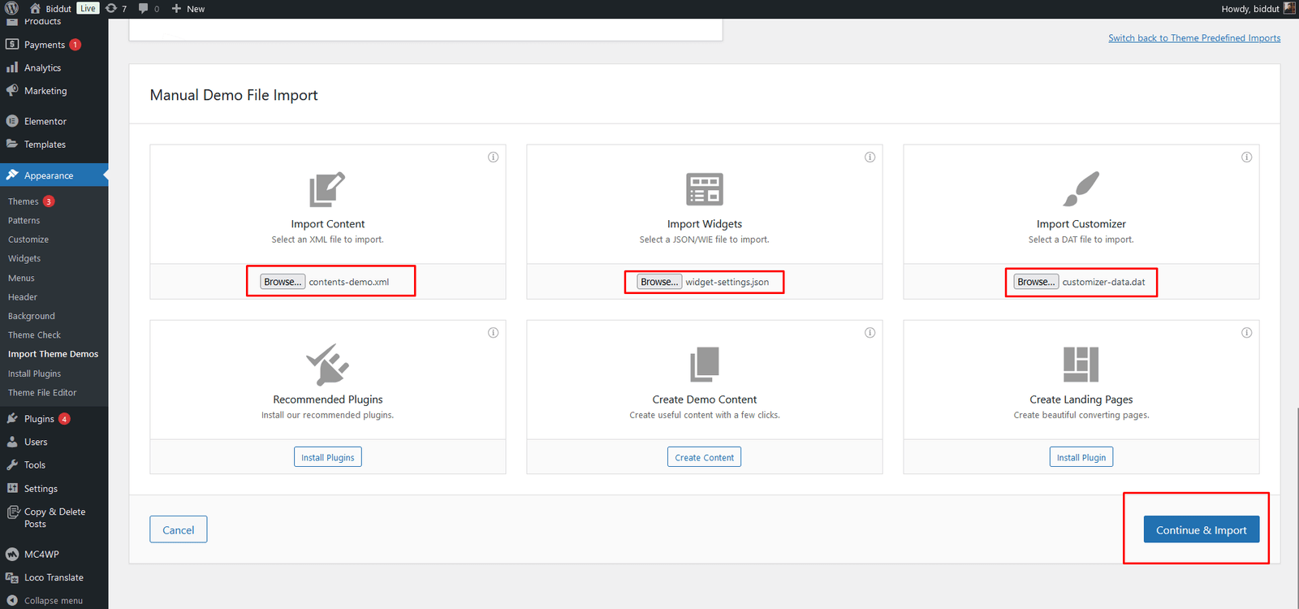Click info icon on Create Landing Pages card
The image size is (1299, 609).
pos(1246,333)
